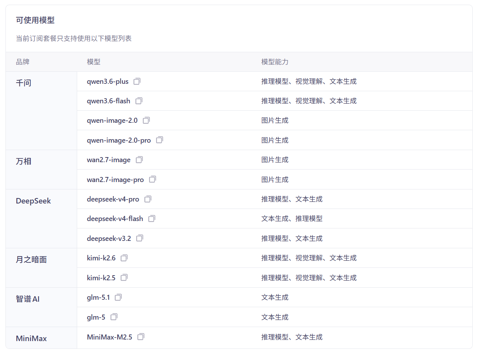The width and height of the screenshot is (477, 352).
Task: Click the qwen-image-2.0-pro model text
Action: coord(119,140)
